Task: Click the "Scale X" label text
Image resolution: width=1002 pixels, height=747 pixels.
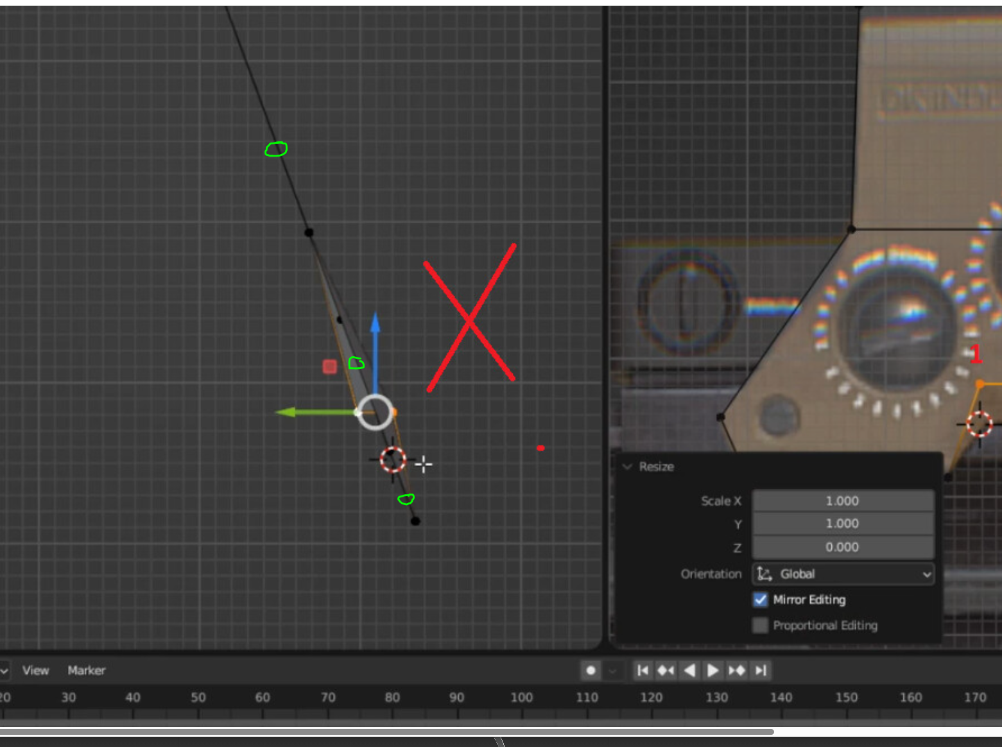Action: 721,501
